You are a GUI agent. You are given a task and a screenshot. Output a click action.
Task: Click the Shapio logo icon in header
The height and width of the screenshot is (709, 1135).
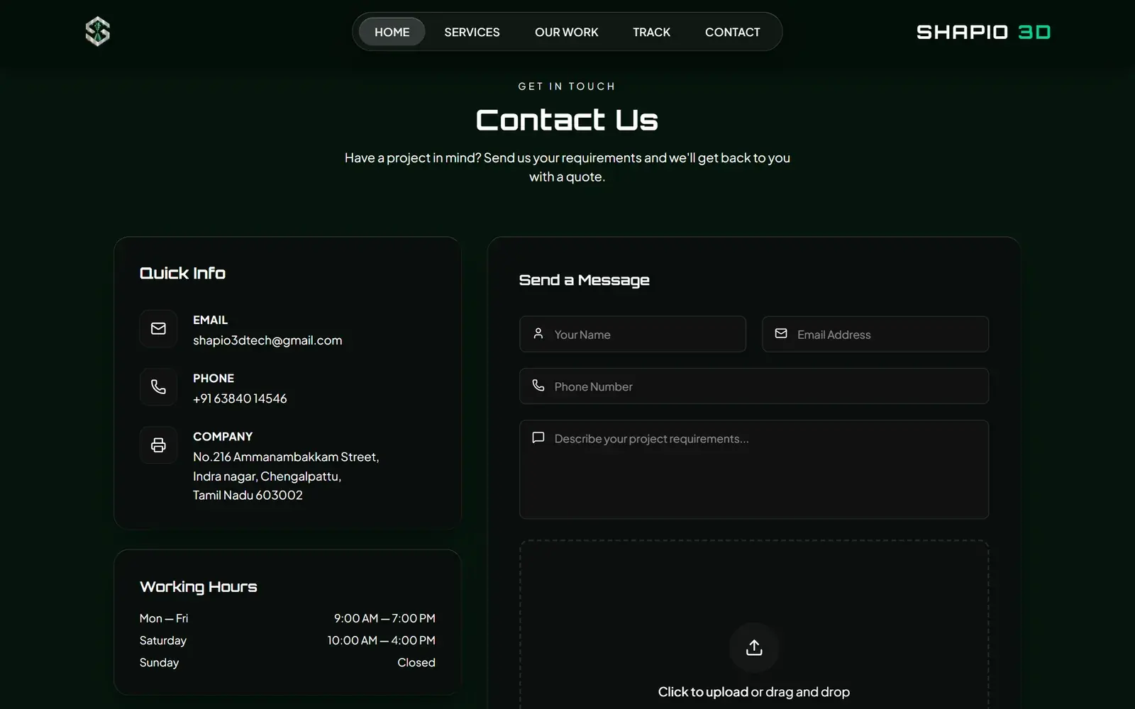tap(98, 31)
